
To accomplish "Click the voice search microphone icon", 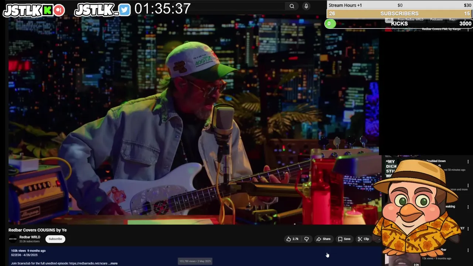I will 306,6.
